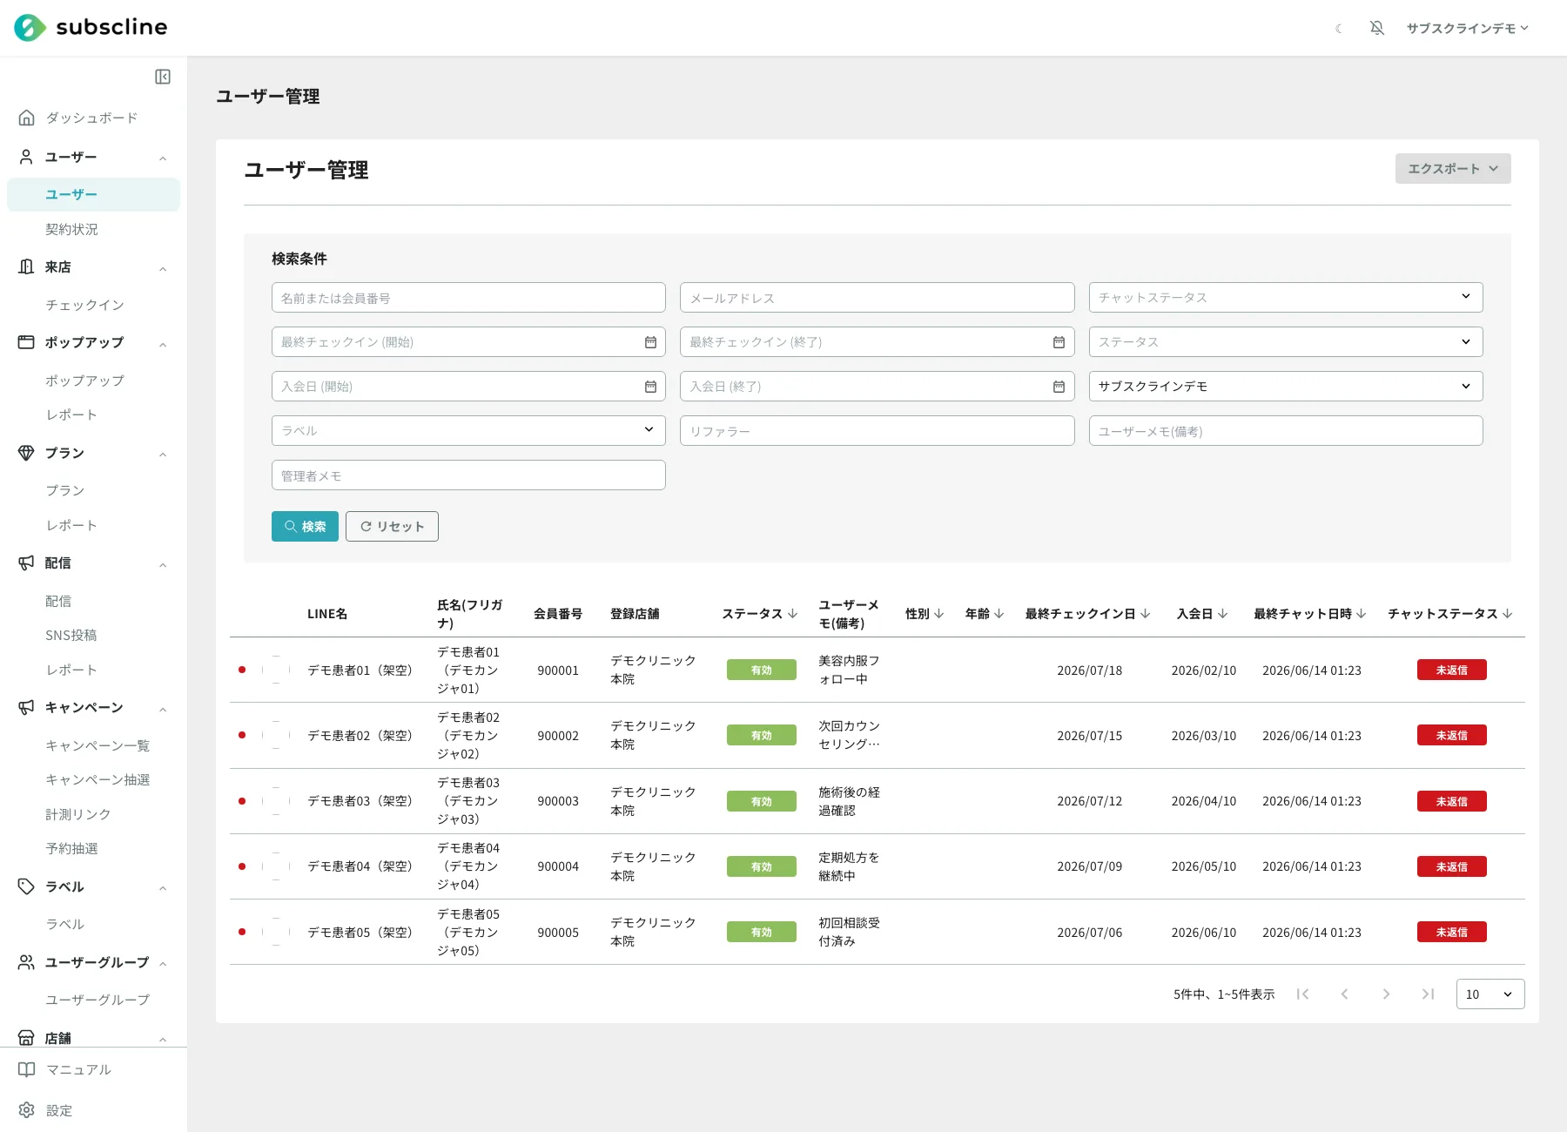Focus the メールアドレス input field

[877, 298]
